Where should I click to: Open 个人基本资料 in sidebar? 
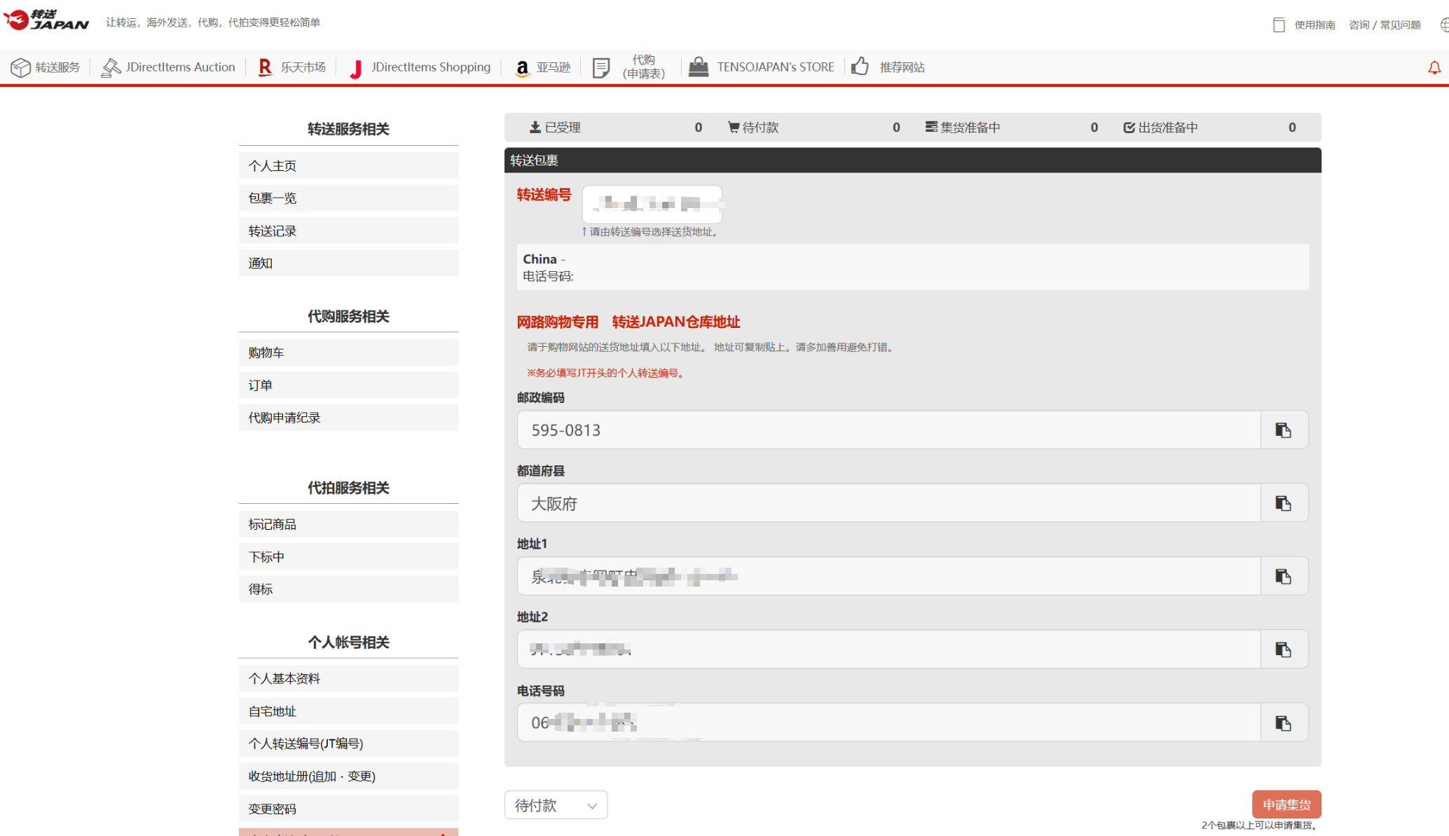pos(348,678)
